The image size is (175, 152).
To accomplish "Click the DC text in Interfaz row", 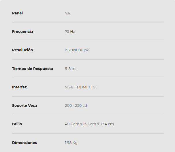I will (x=94, y=87).
